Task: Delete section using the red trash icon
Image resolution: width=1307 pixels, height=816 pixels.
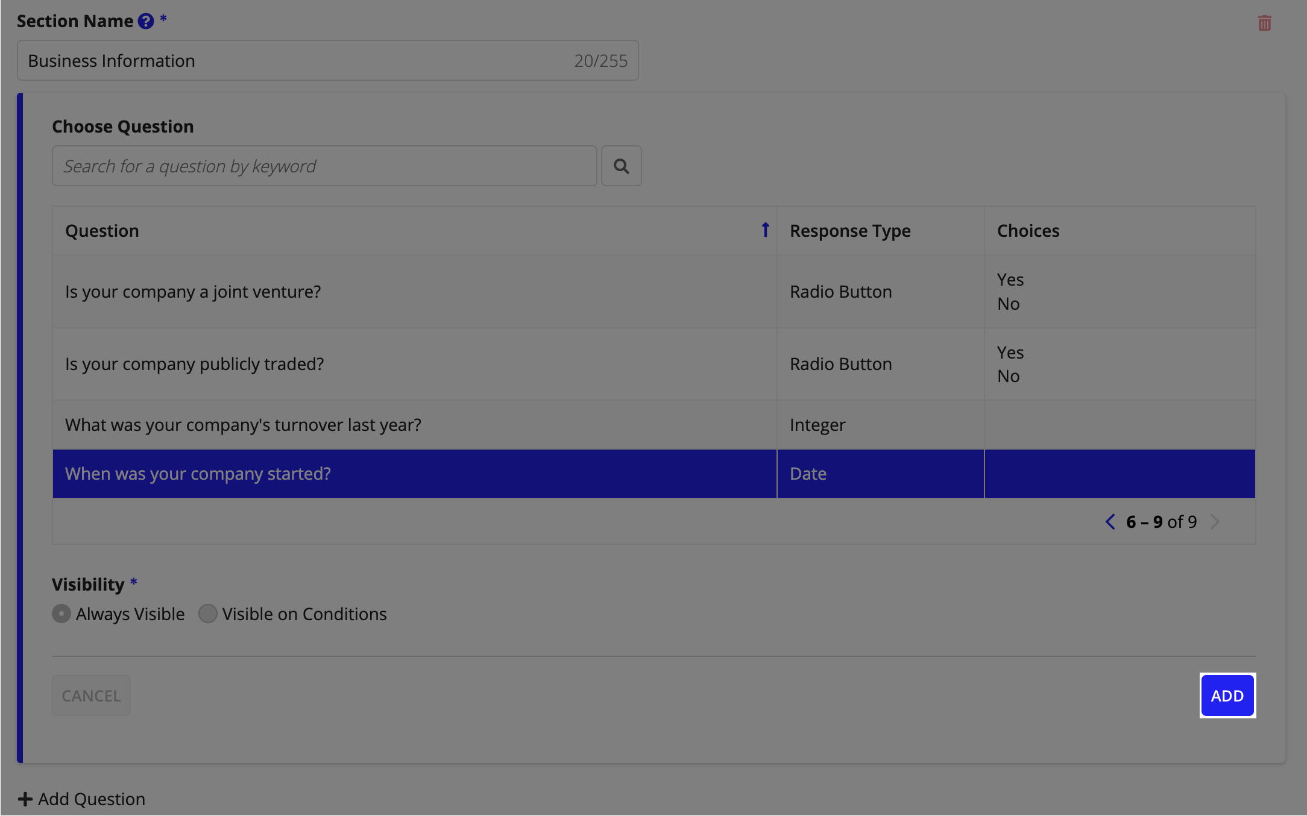Action: 1265,23
